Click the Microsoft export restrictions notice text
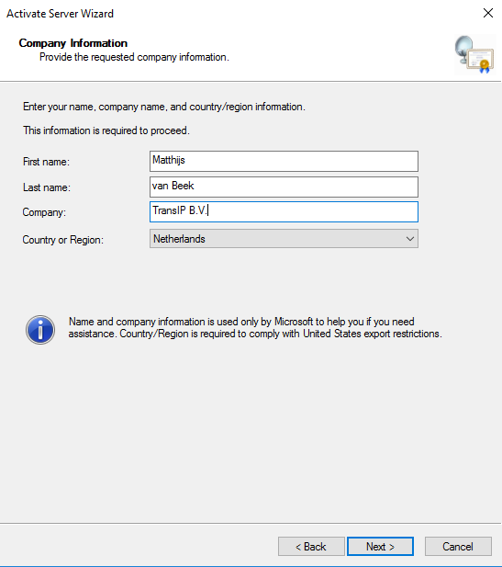This screenshot has height=567, width=502. 255,328
